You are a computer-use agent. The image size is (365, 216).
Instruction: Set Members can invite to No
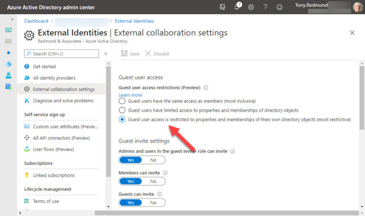[x=154, y=181]
